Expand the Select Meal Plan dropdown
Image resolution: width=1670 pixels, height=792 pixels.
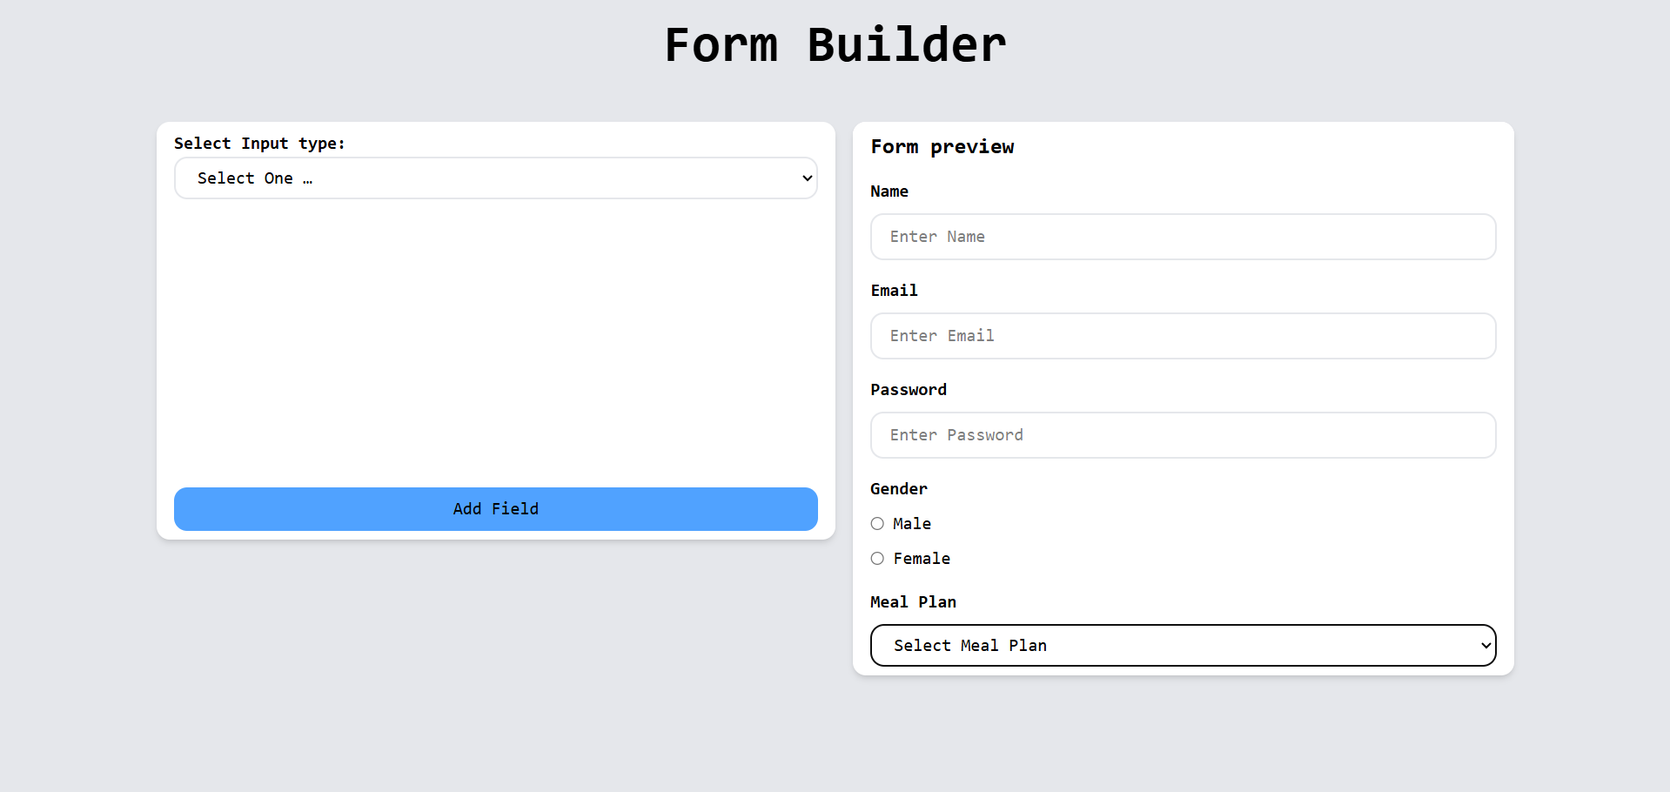coord(1183,646)
